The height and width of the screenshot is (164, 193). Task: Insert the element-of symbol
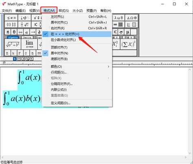[x=26, y=32]
